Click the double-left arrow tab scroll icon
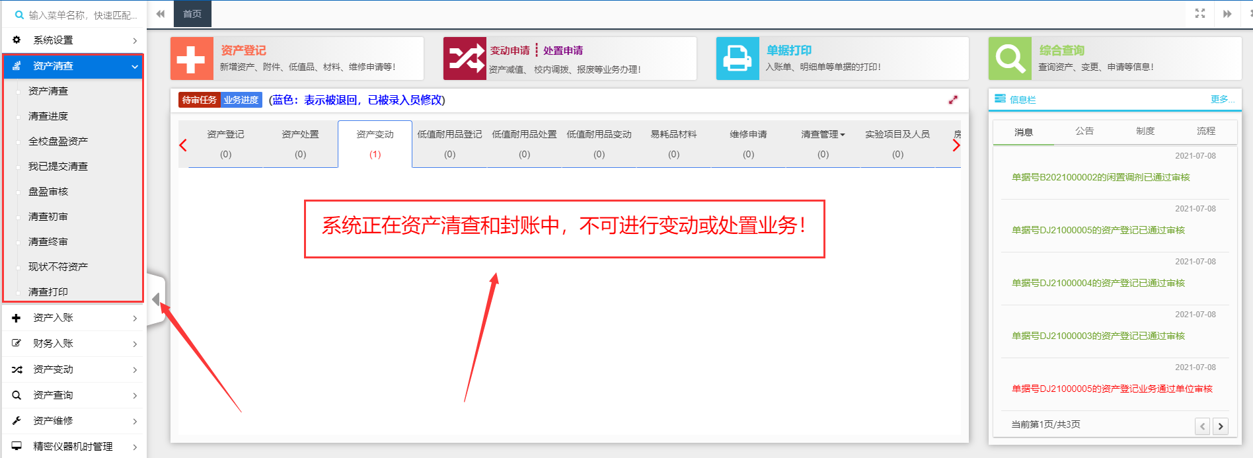 pyautogui.click(x=160, y=13)
